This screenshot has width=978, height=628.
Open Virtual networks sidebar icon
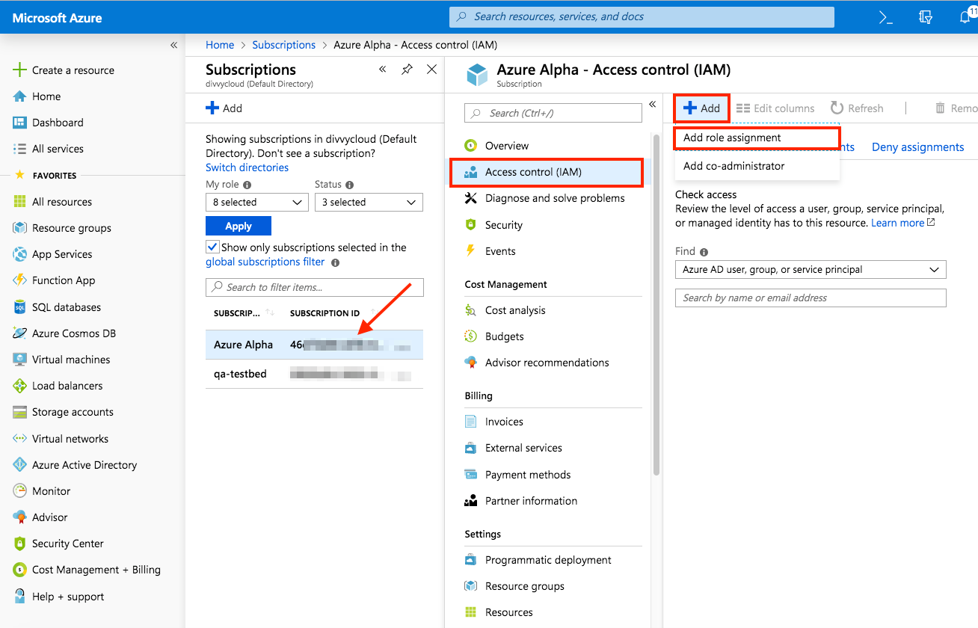[x=20, y=439]
